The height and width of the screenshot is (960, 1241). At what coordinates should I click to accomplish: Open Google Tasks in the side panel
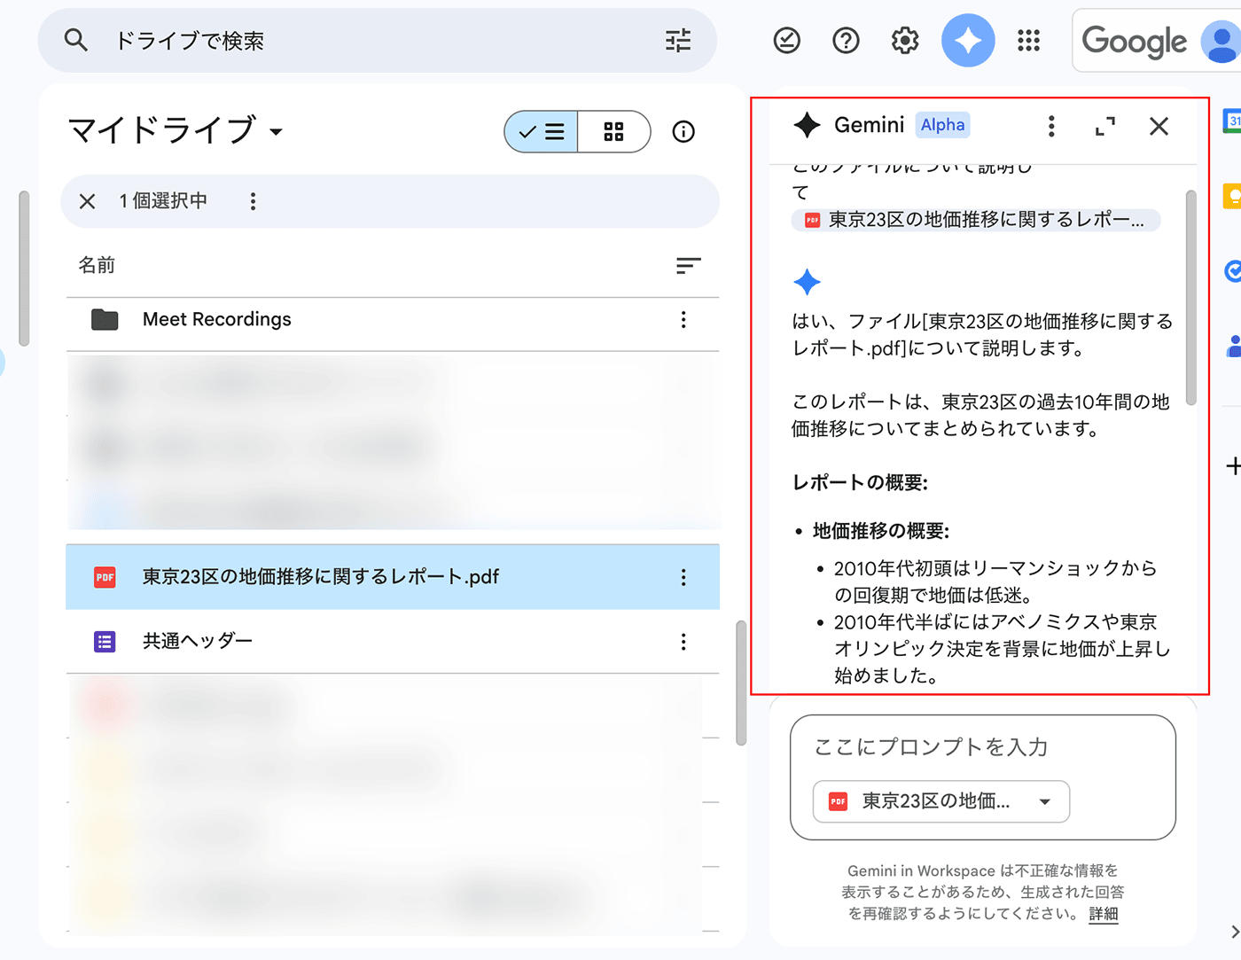pyautogui.click(x=1232, y=271)
